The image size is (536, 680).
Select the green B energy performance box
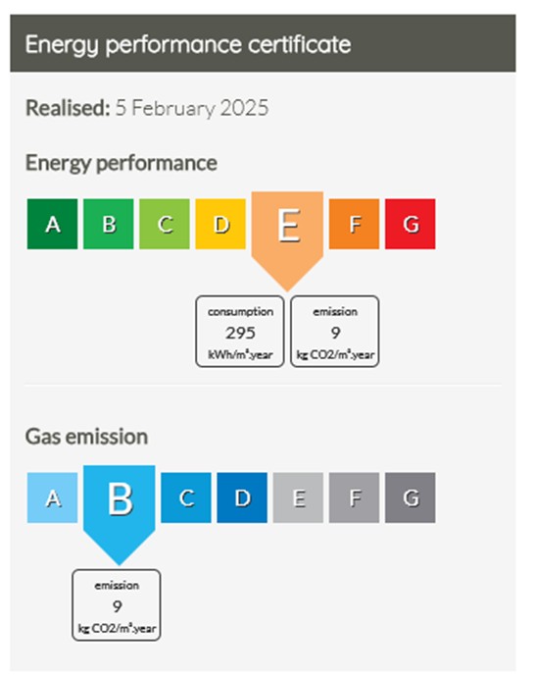(108, 224)
